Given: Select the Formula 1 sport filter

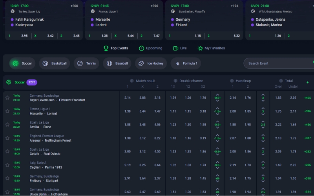Looking at the screenshot, I should (186, 64).
